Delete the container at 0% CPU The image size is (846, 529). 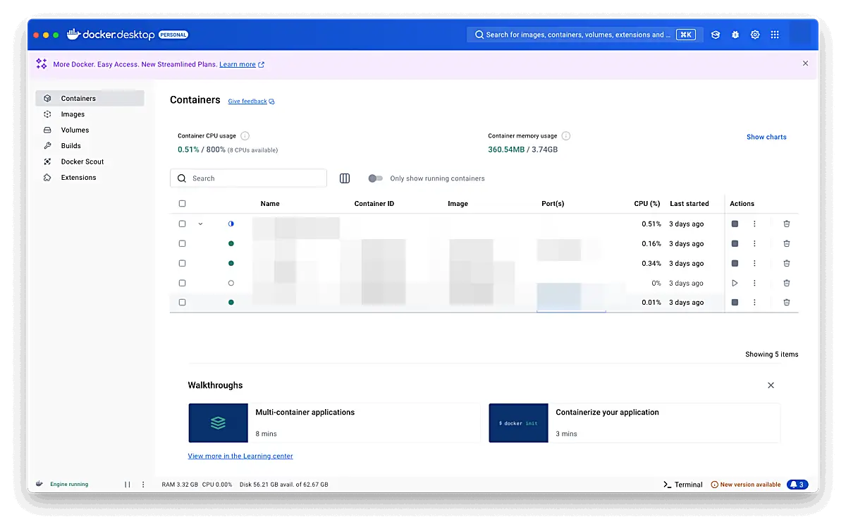point(787,283)
